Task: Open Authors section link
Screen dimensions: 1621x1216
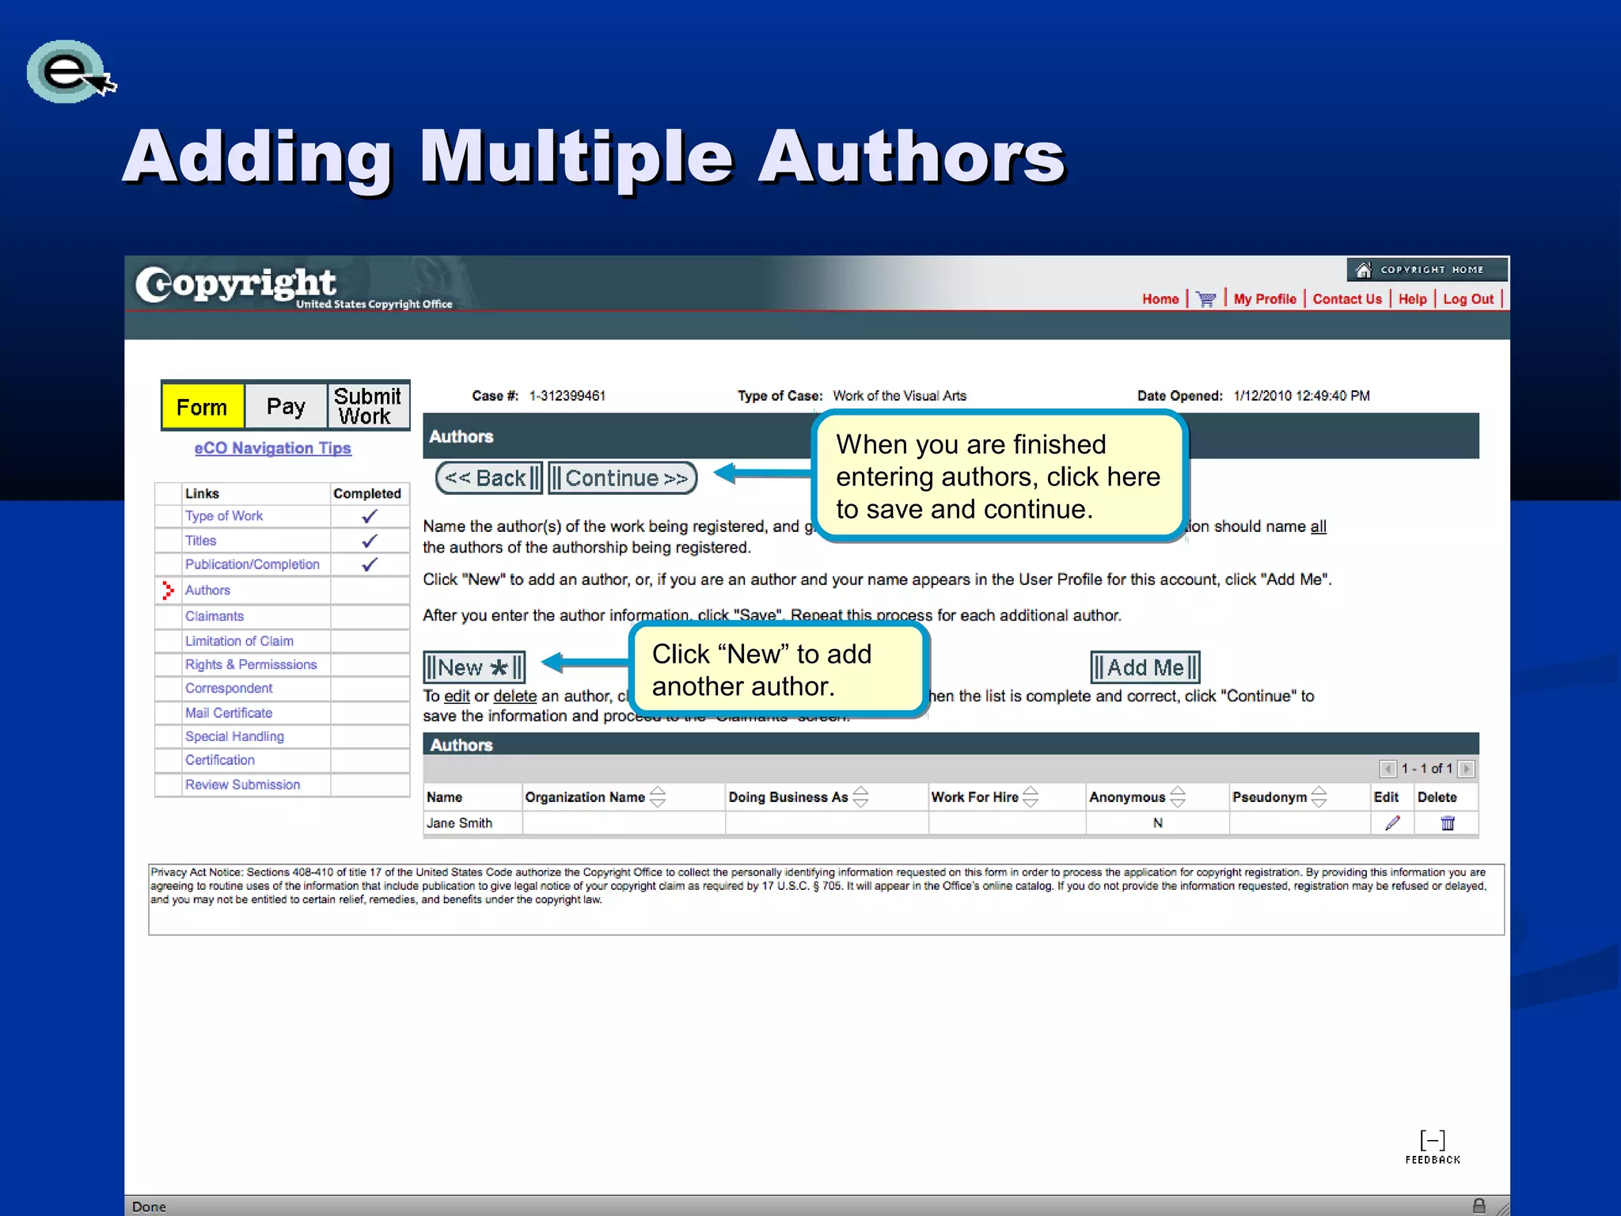Action: coord(207,591)
